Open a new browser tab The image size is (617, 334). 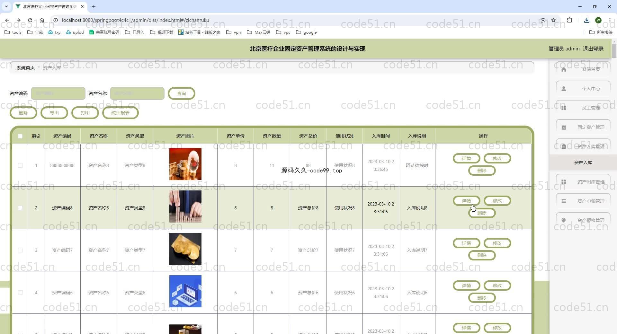[x=94, y=6]
